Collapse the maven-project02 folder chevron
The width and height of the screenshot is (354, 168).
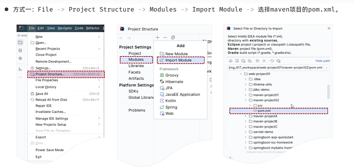coord(246,100)
